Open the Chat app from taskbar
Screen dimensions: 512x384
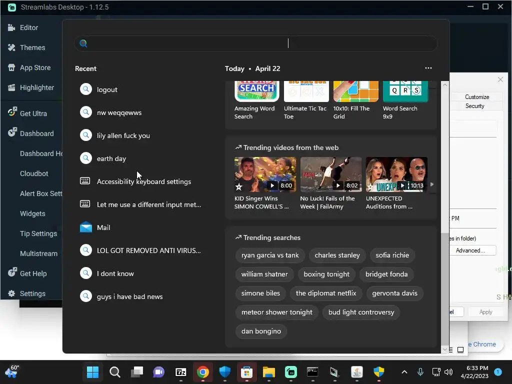coord(158,372)
